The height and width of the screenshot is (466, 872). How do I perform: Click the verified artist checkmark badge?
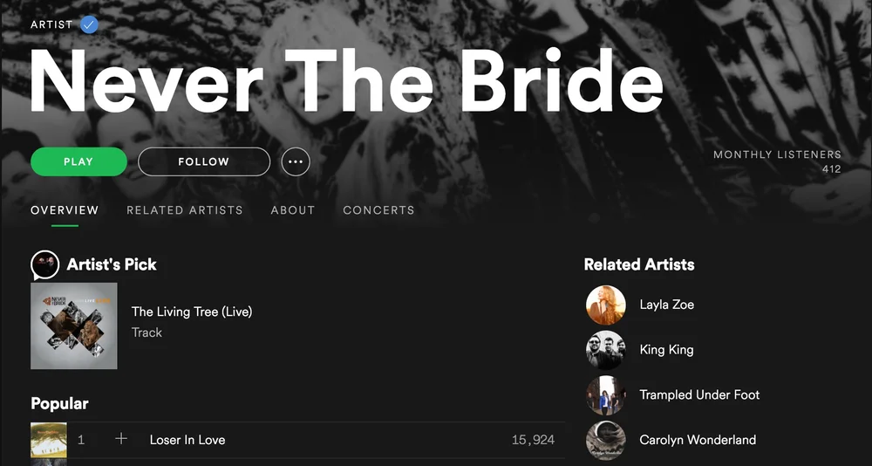tap(89, 25)
